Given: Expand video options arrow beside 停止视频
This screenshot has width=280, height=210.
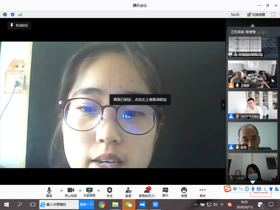Looking at the screenshot, I should coord(80,190).
